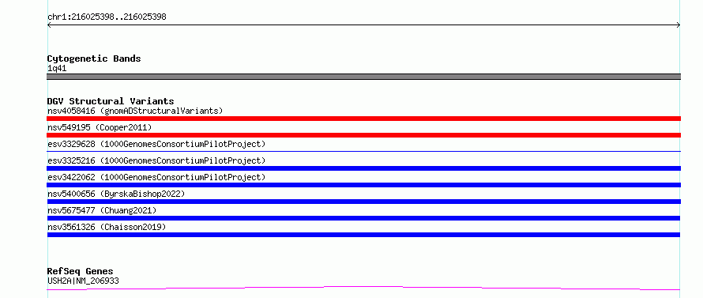The width and height of the screenshot is (703, 298).
Task: Open variant label esv3325216
Action: [x=156, y=160]
